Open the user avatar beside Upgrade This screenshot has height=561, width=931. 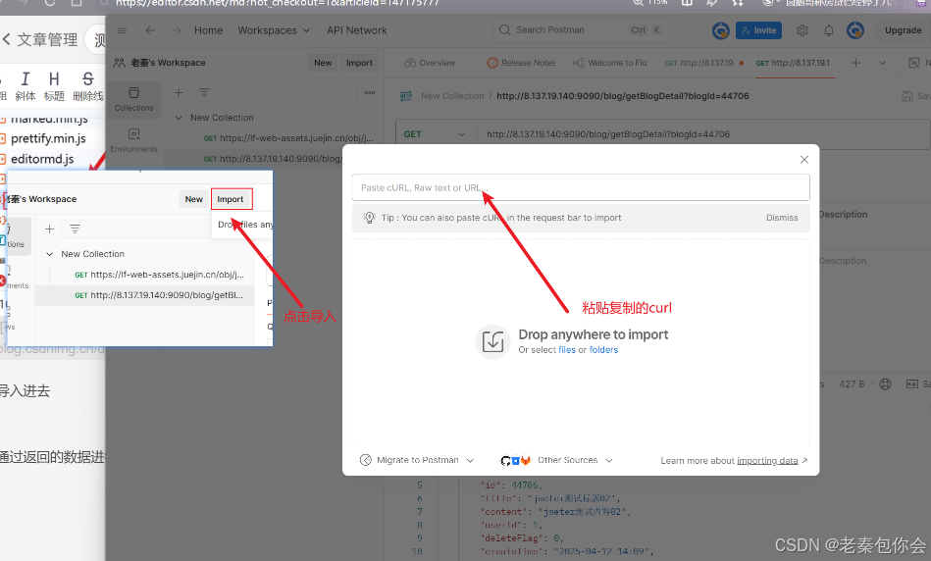[x=855, y=30]
